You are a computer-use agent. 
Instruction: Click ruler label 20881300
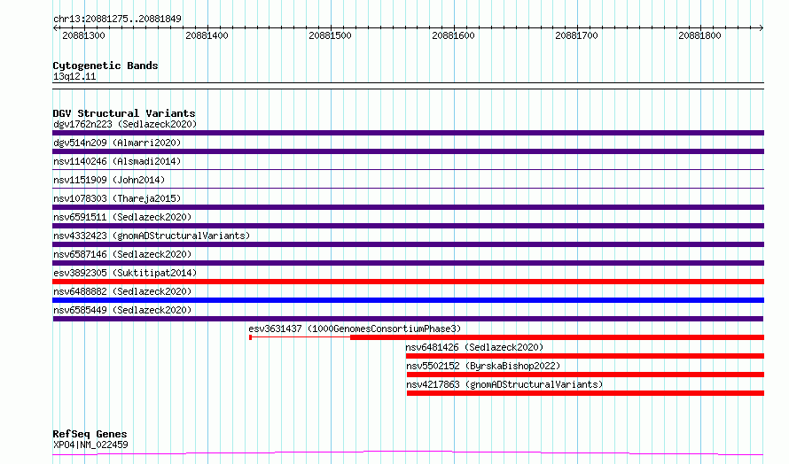83,35
